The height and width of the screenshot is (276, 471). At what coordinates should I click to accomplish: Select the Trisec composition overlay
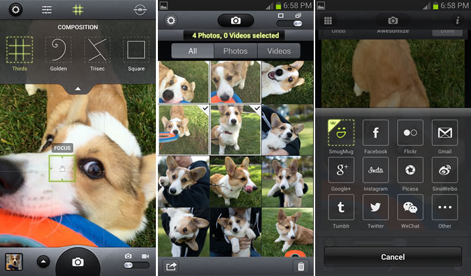tap(97, 54)
